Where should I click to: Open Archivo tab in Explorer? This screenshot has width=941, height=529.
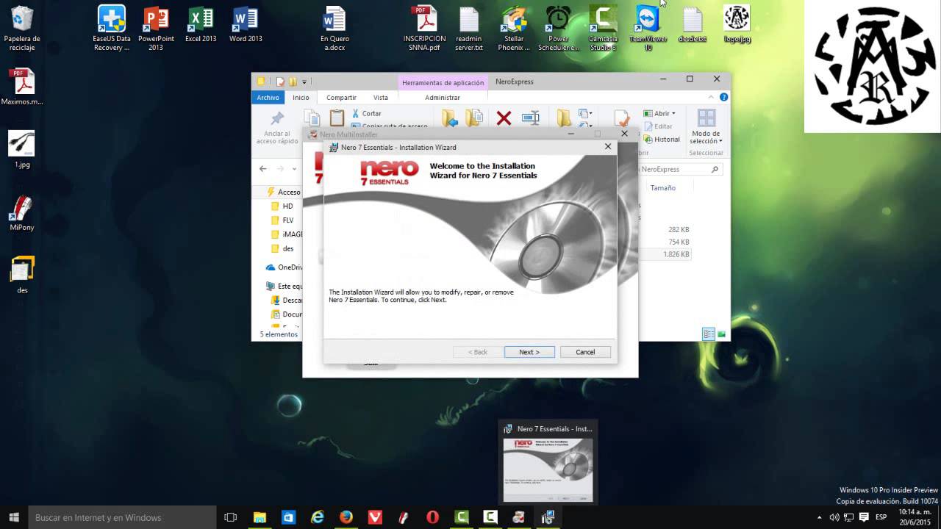coord(268,97)
